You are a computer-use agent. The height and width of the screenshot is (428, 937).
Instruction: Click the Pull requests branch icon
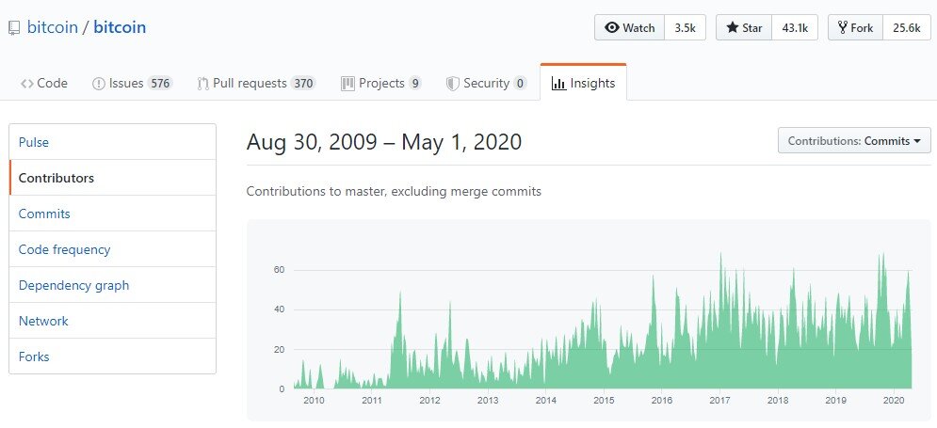[202, 84]
